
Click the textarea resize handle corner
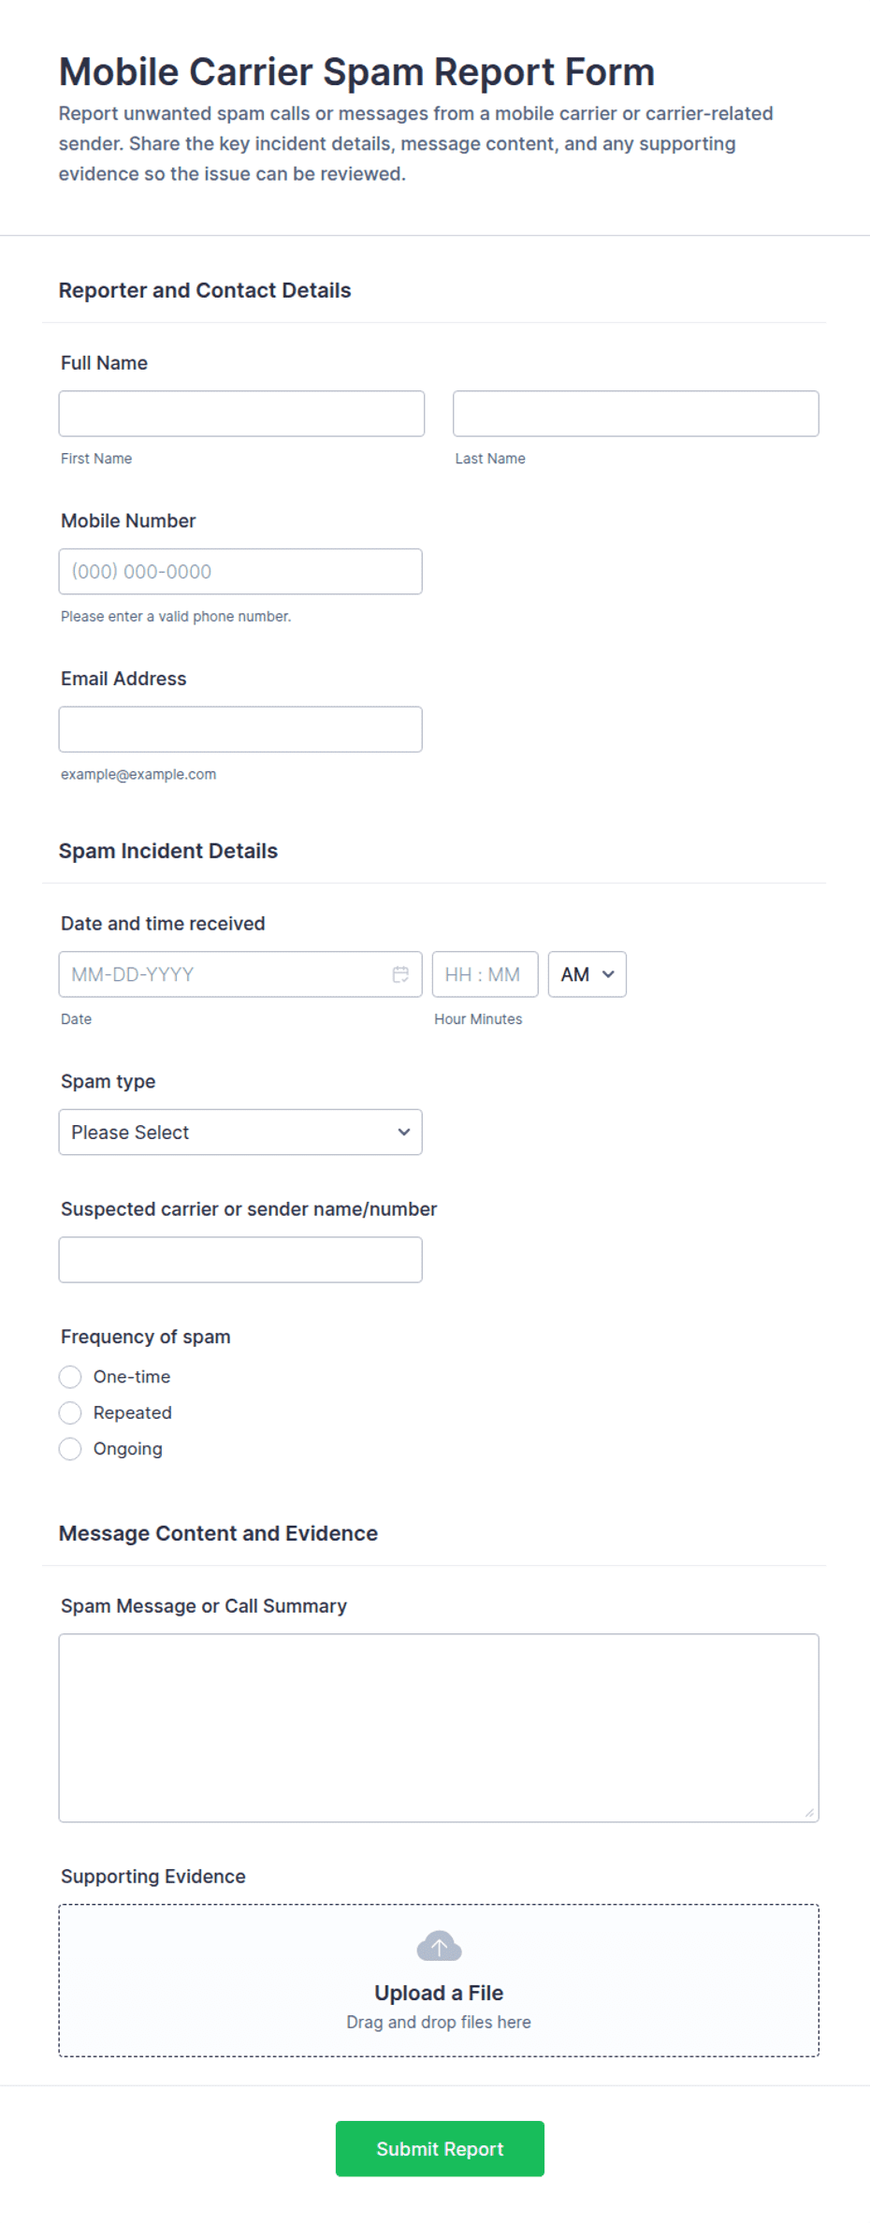click(x=809, y=1813)
